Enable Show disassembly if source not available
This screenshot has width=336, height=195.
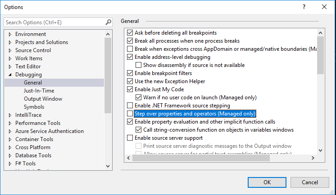138,65
